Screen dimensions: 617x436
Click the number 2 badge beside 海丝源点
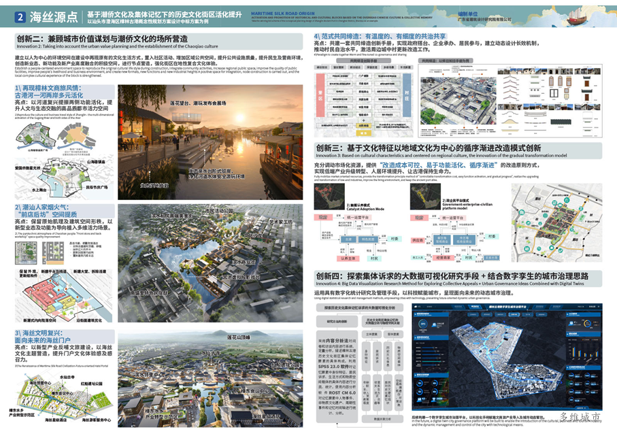click(20, 17)
